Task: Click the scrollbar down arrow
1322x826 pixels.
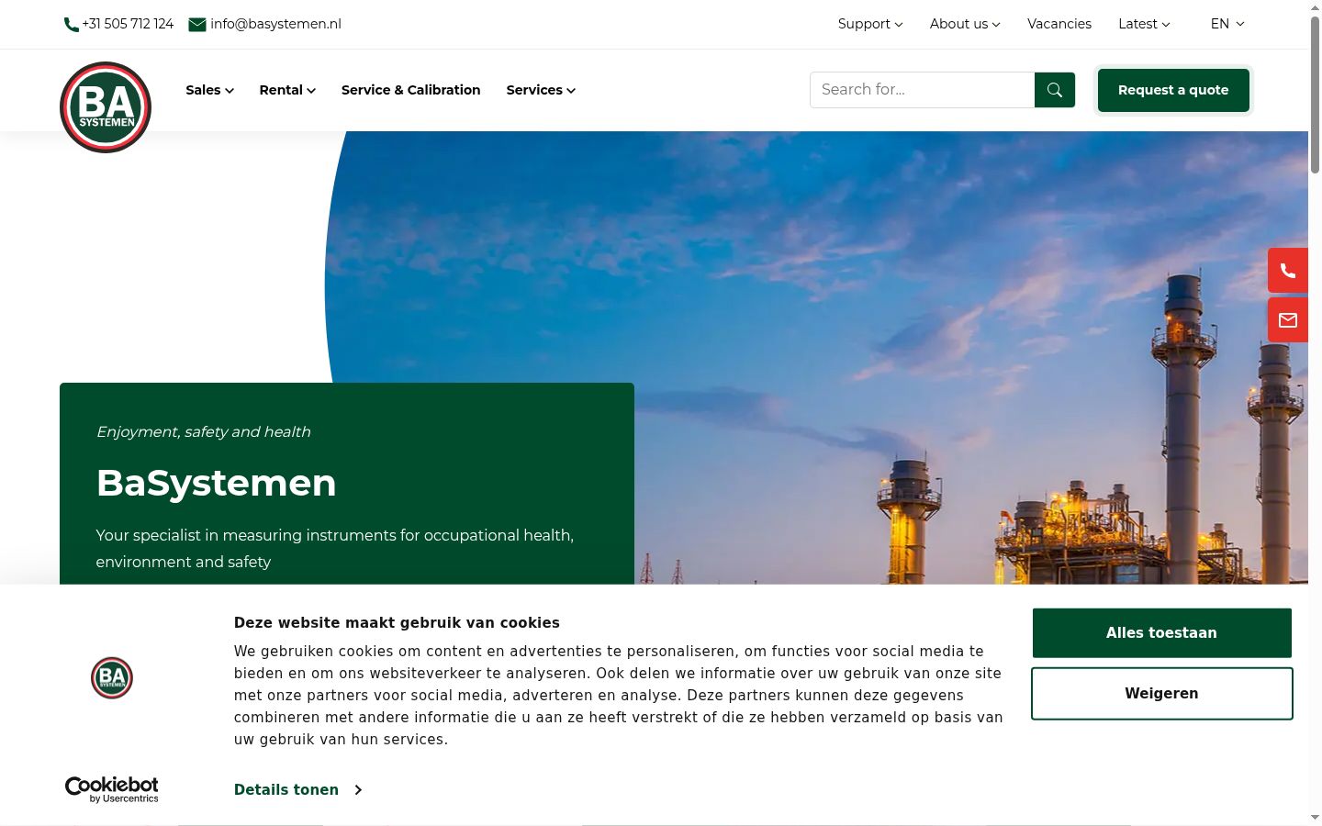Action: click(1316, 817)
